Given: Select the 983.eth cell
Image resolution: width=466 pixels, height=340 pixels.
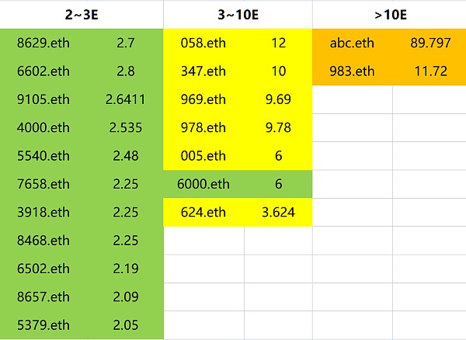Looking at the screenshot, I should (x=352, y=71).
